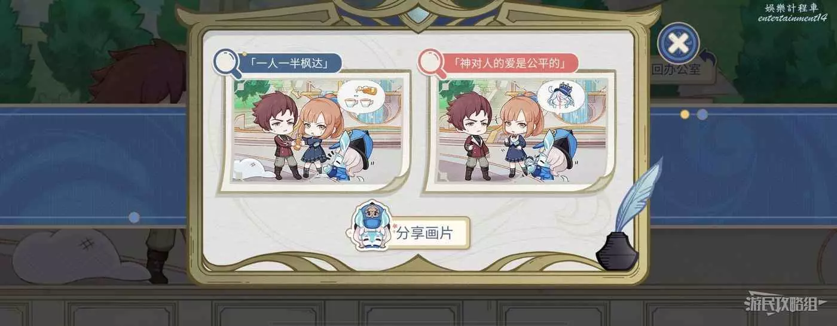Open the left Fonta-sharing photo
This screenshot has height=326, width=837.
click(317, 131)
